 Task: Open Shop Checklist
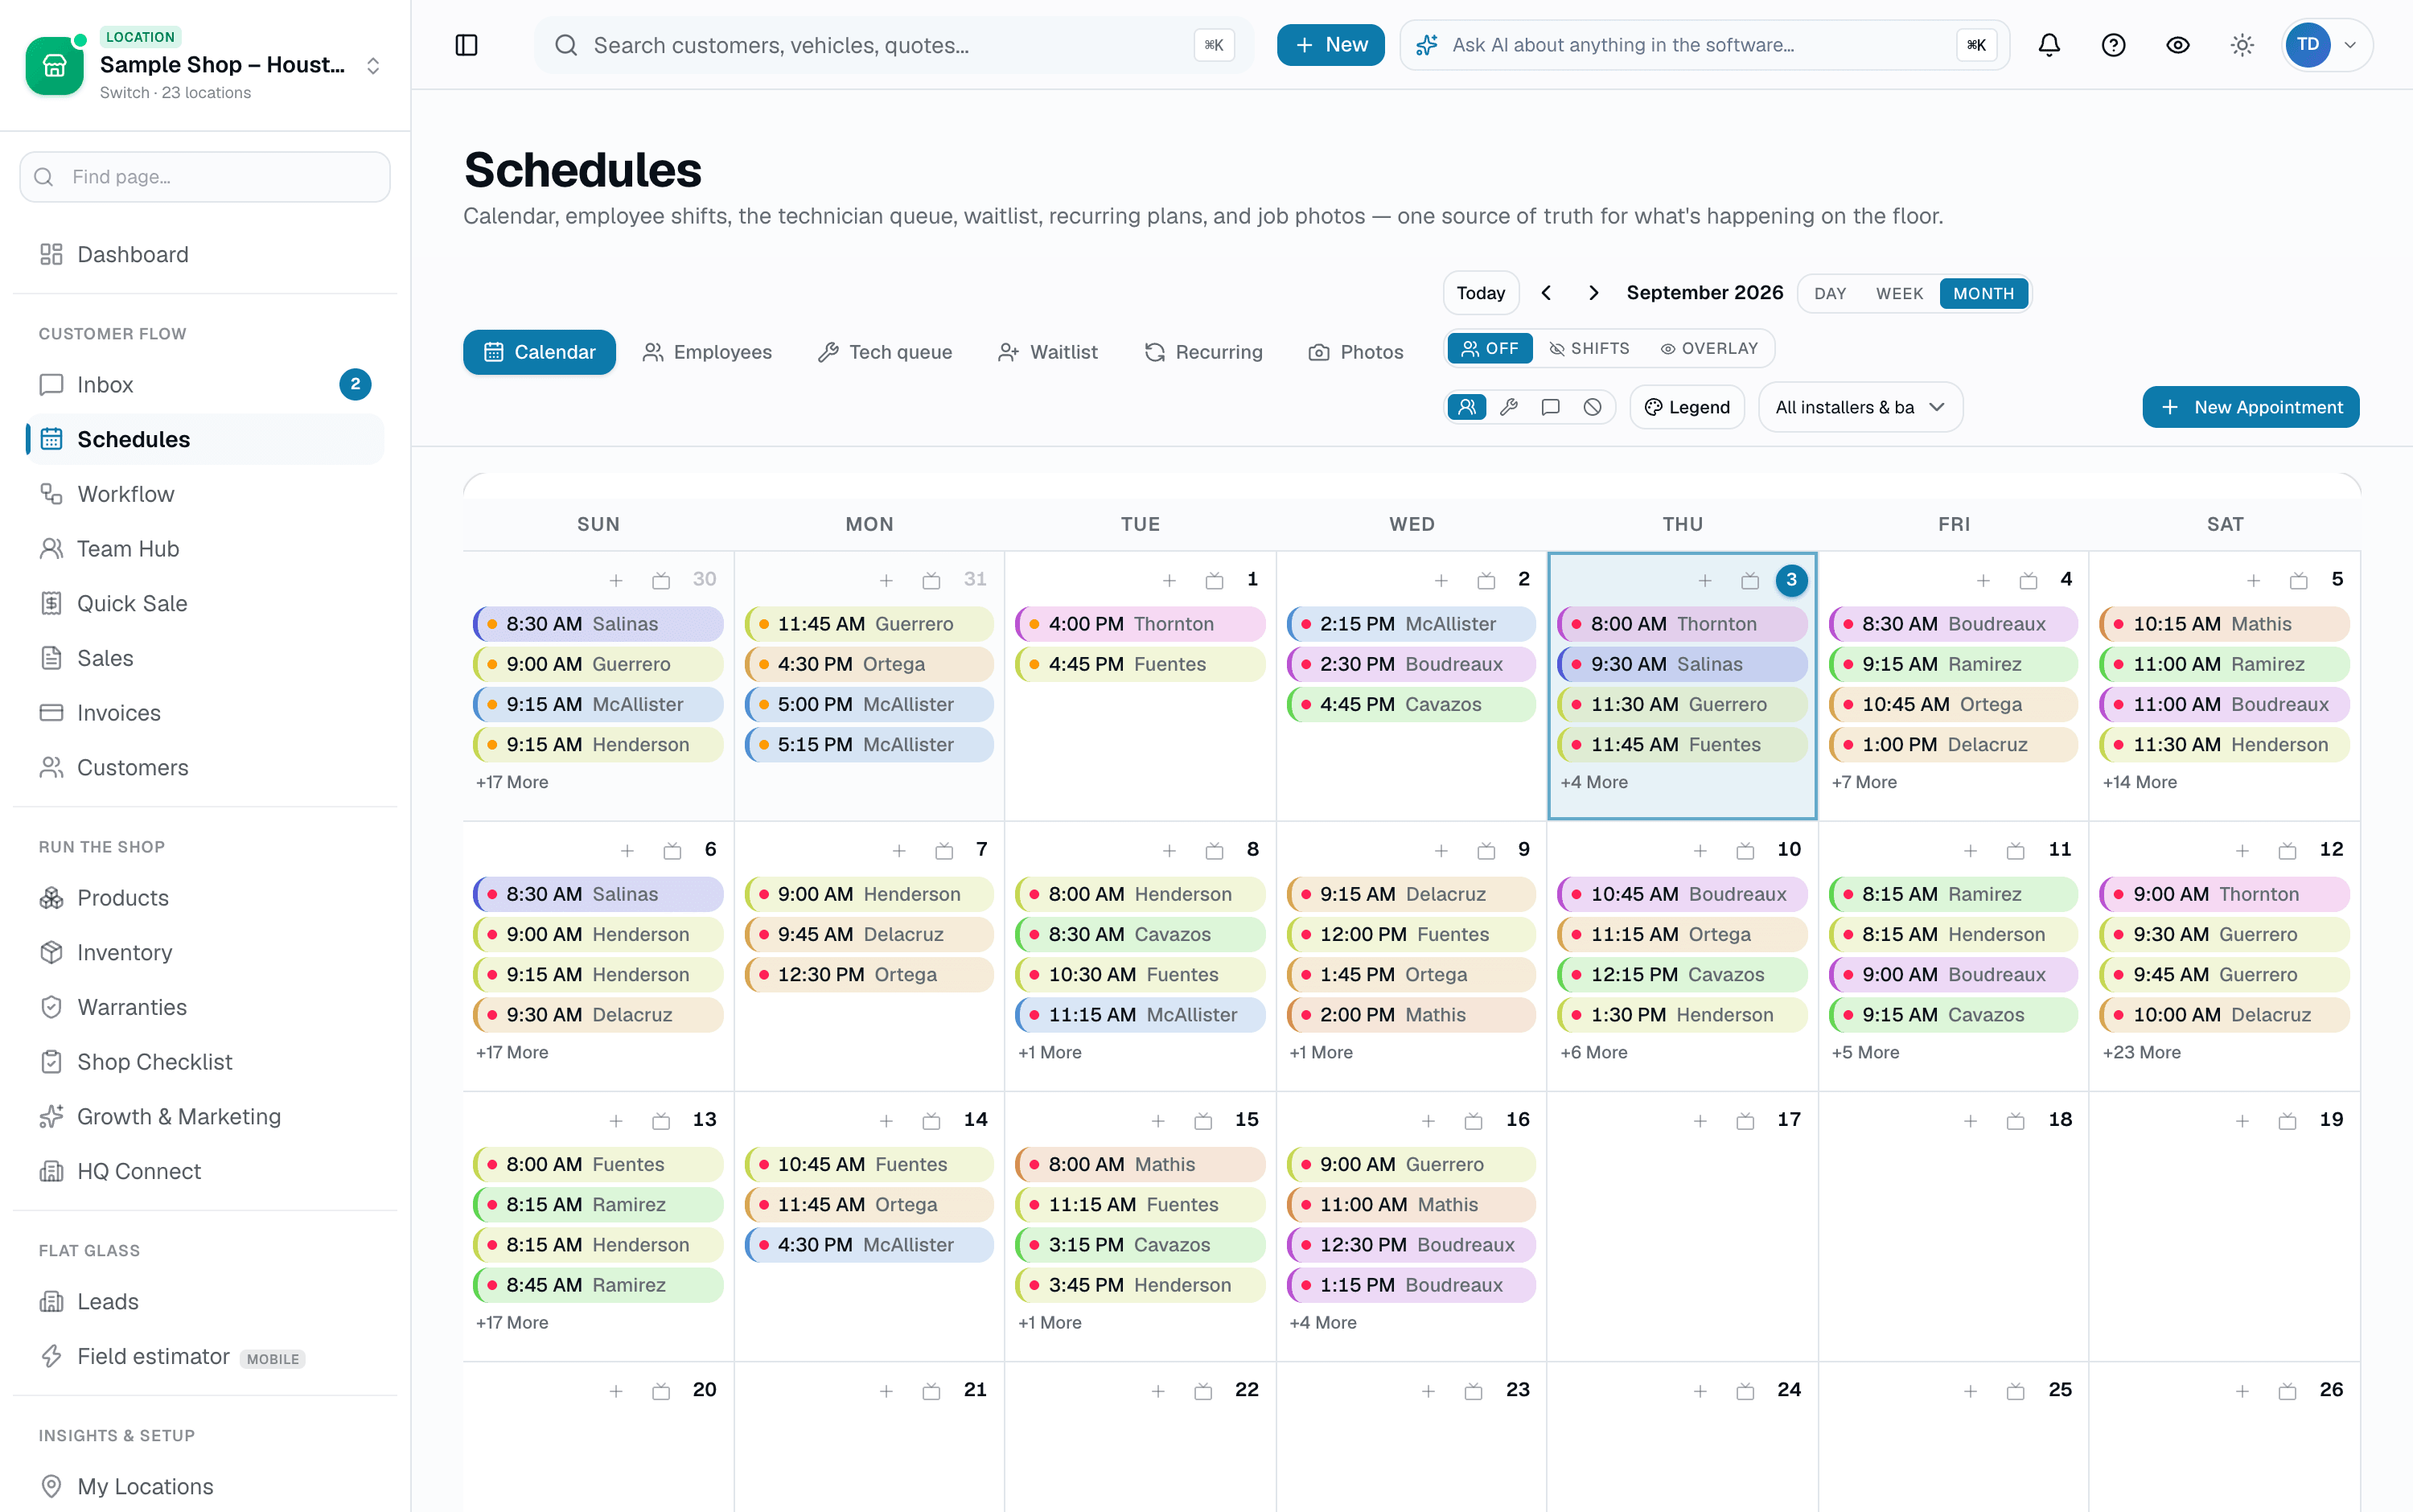205,1062
